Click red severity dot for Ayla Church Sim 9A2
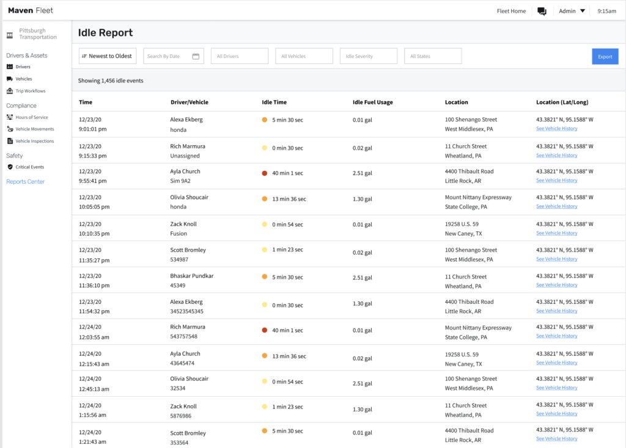Viewport: 626px width, 448px height. tap(264, 173)
